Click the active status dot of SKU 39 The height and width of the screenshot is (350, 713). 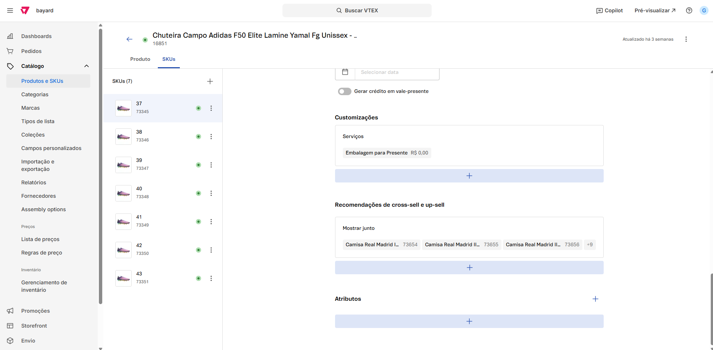pos(198,165)
